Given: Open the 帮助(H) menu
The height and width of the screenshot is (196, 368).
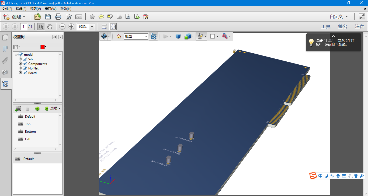Looking at the screenshot, I should (x=66, y=9).
